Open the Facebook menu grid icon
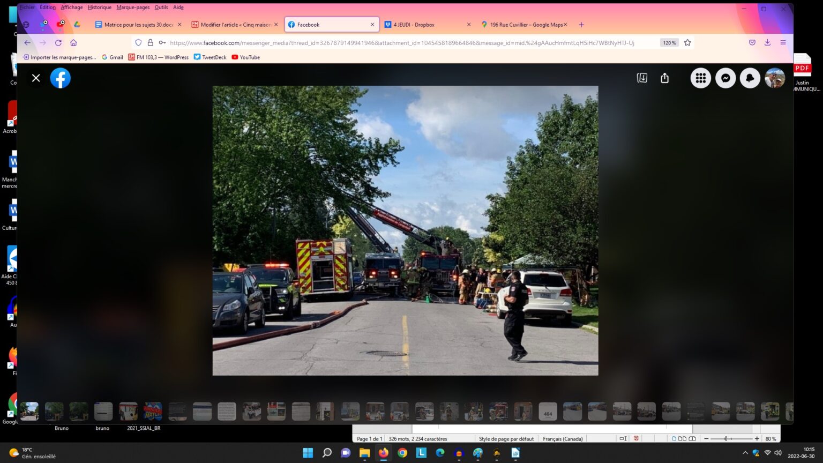823x463 pixels. pos(700,78)
